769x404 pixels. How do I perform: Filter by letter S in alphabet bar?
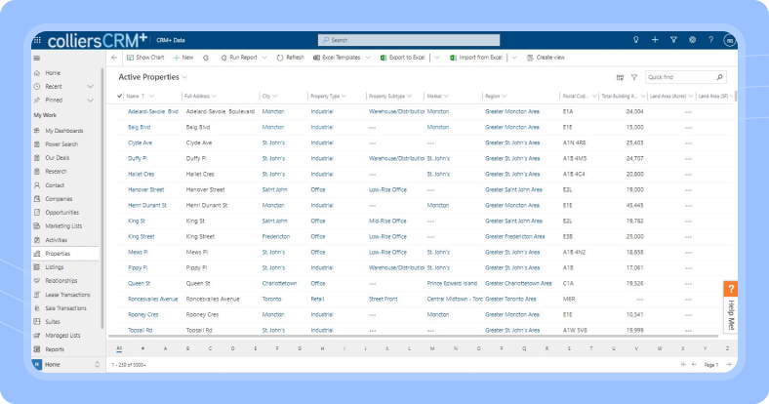pos(569,348)
